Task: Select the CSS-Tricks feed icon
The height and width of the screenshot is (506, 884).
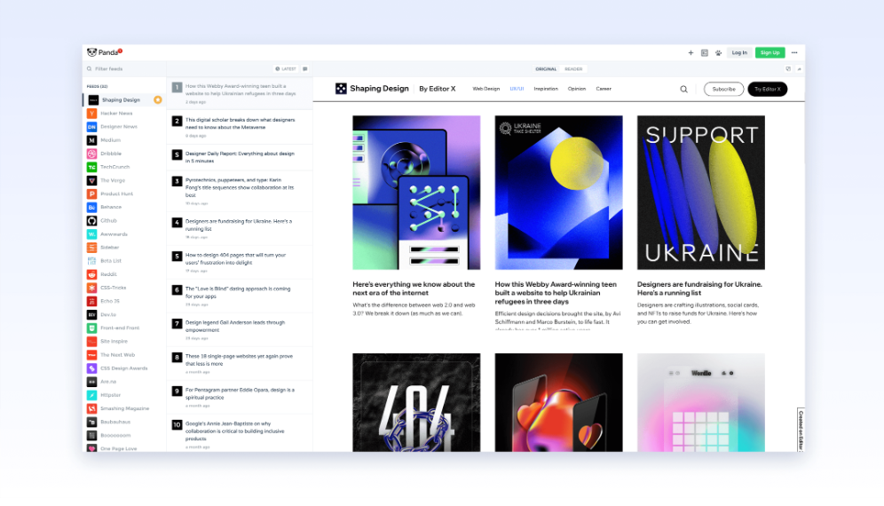Action: click(92, 288)
